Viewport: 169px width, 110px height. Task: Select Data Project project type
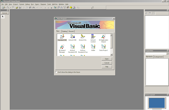(103, 48)
